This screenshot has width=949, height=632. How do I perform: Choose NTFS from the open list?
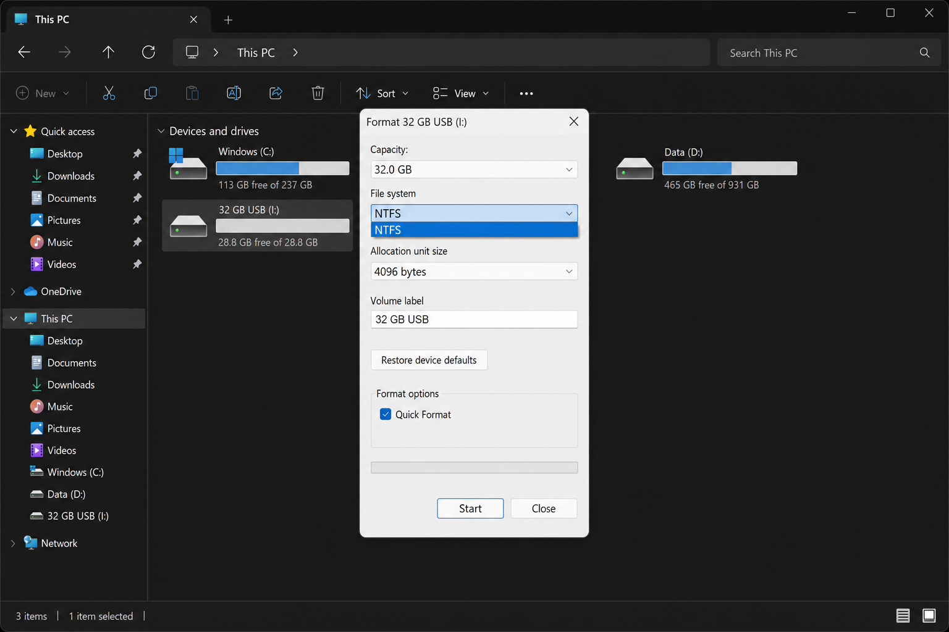474,230
